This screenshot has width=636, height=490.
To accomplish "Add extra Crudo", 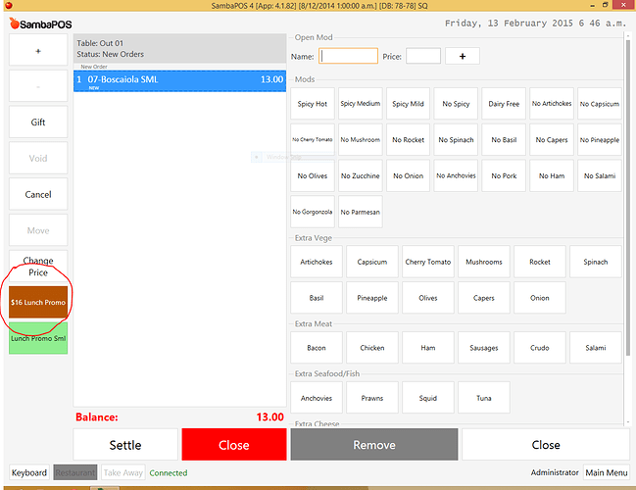I will pos(539,348).
